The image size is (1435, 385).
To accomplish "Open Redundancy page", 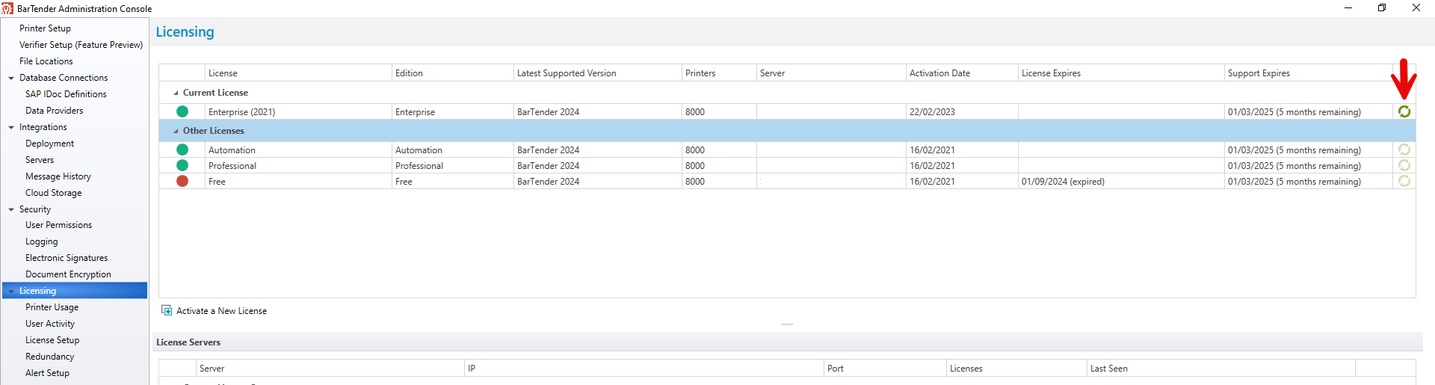I will [x=50, y=357].
